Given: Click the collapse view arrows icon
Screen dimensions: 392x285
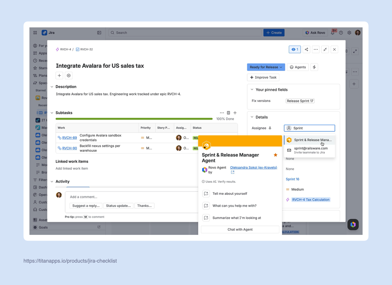Looking at the screenshot, I should [325, 49].
